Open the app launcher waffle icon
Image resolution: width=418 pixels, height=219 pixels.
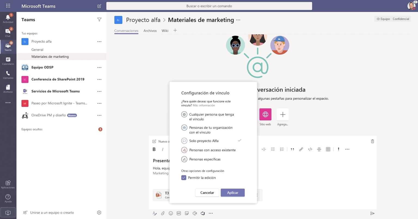pos(8,6)
